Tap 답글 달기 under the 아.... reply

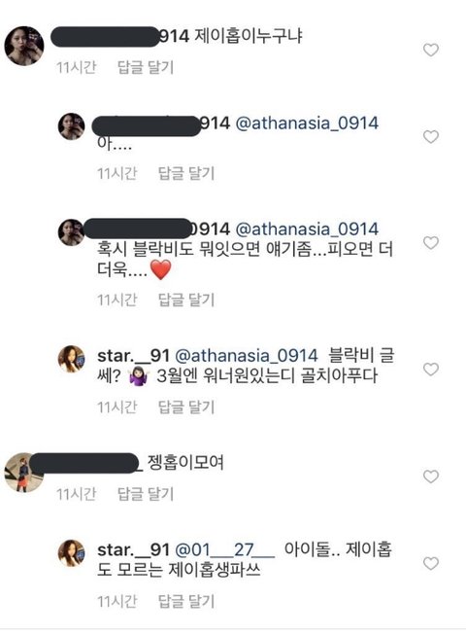click(186, 173)
